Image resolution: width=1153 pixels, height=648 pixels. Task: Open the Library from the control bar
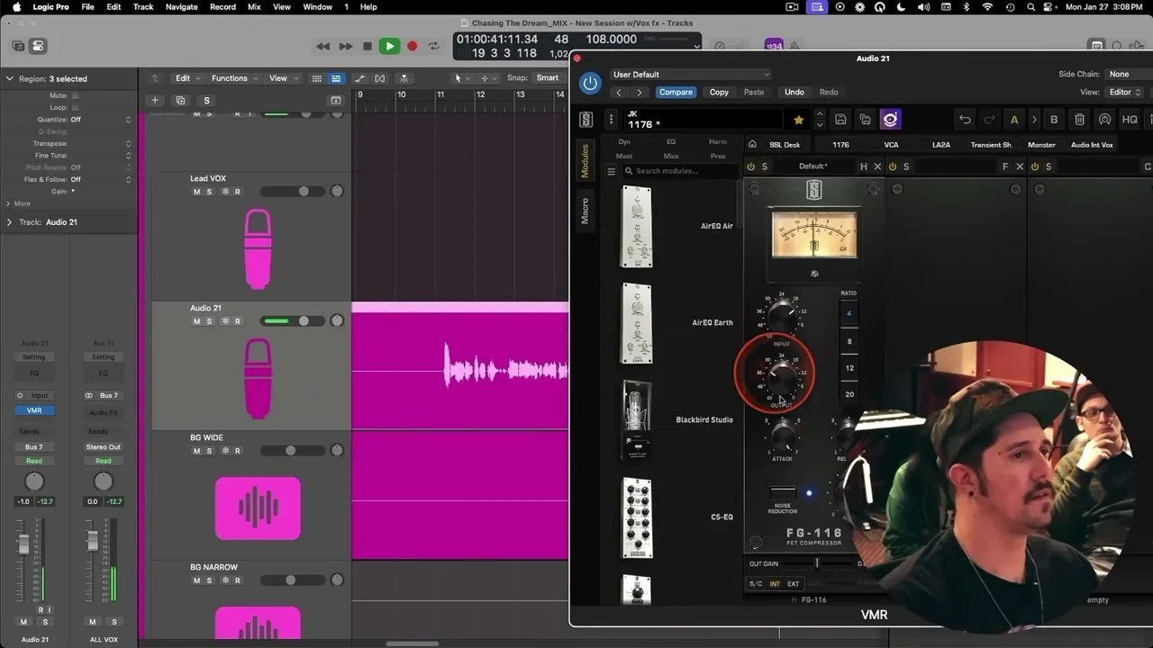pos(18,46)
